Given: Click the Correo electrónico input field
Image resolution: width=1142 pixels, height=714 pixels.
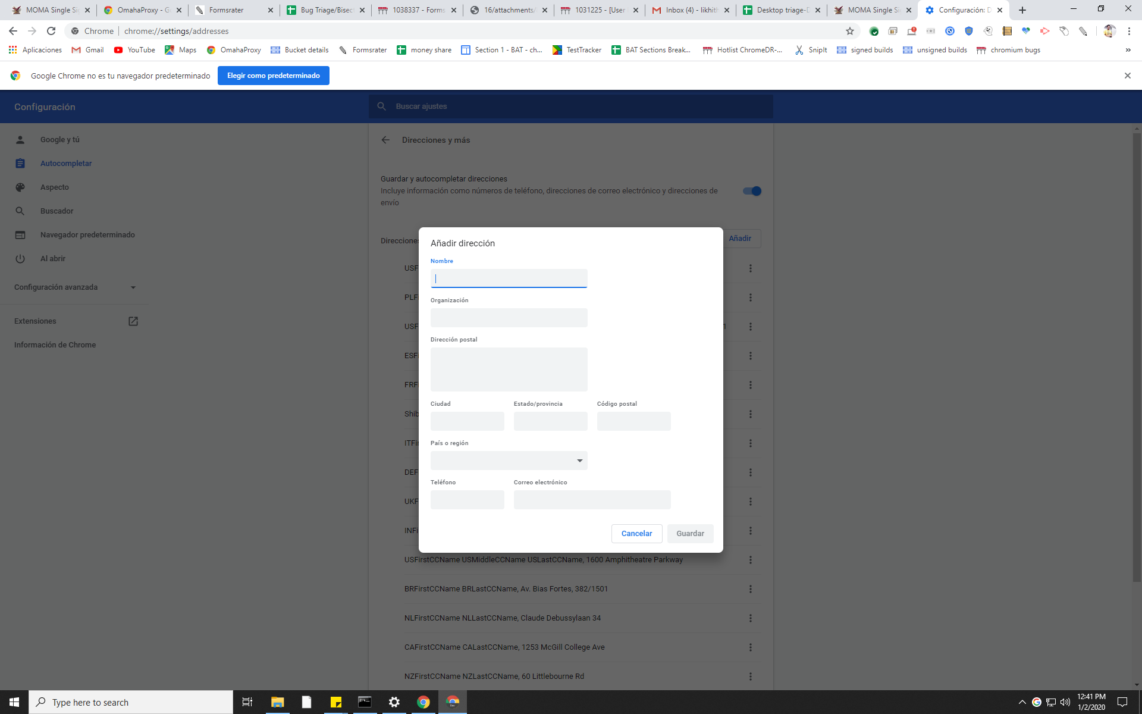Looking at the screenshot, I should pyautogui.click(x=592, y=500).
